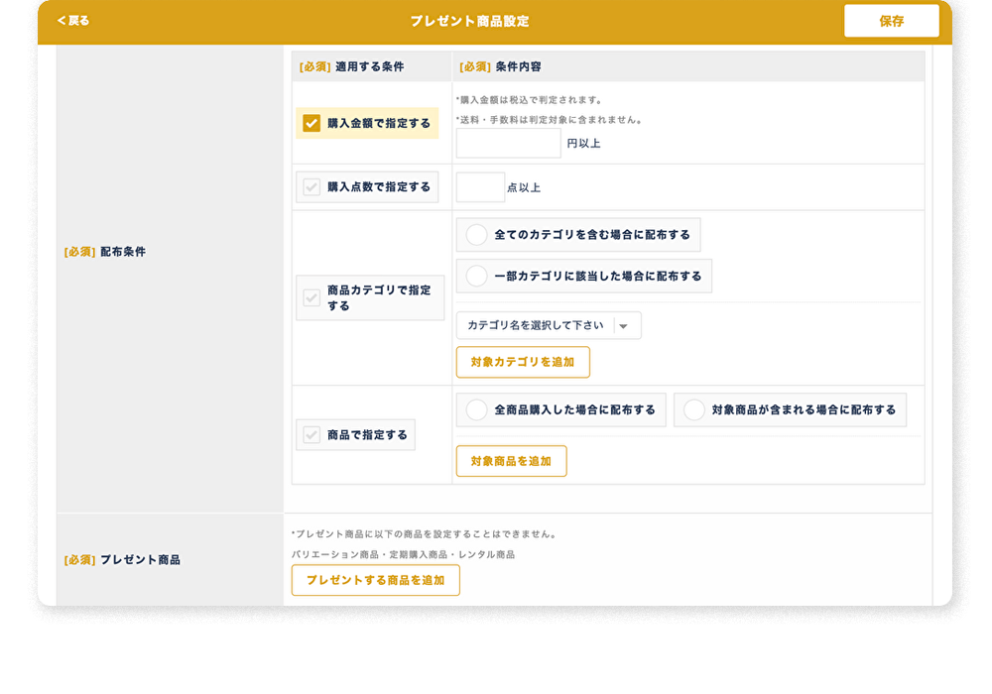Click the 戻る back link
Image resolution: width=992 pixels, height=694 pixels.
click(73, 21)
